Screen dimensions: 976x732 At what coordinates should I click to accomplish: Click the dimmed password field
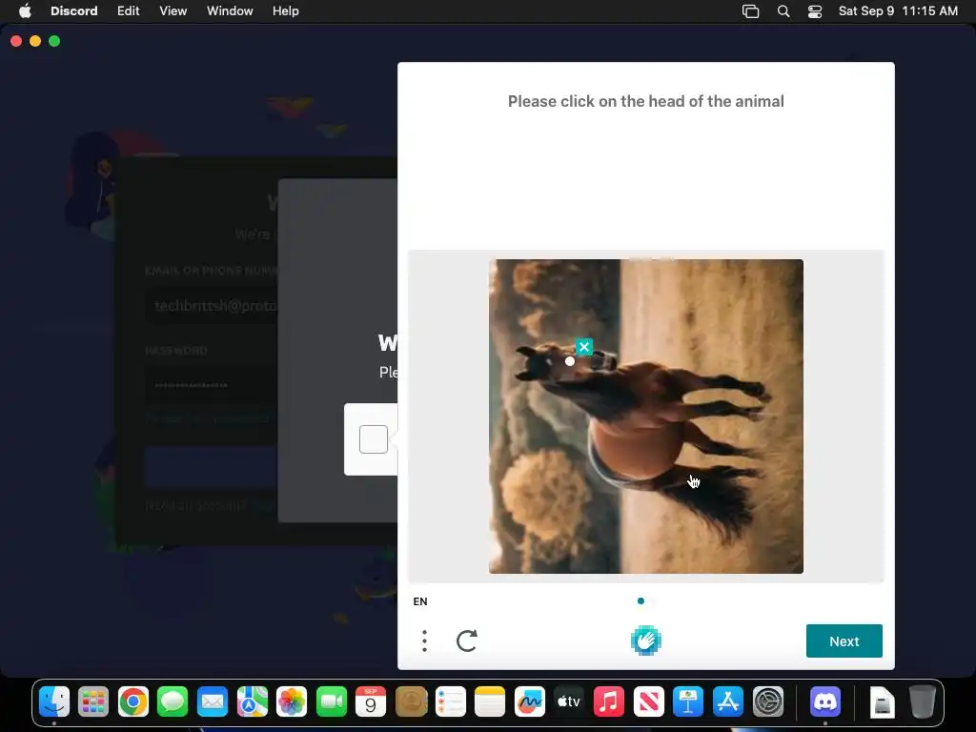tap(212, 385)
